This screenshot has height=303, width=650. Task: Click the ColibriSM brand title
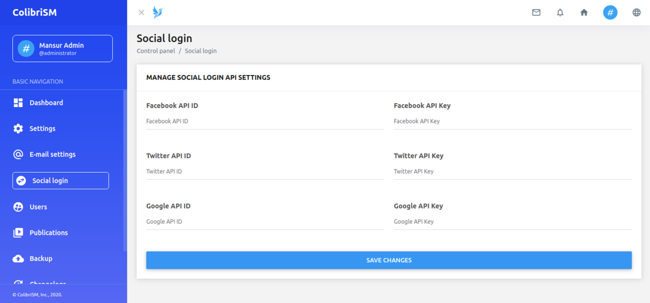pyautogui.click(x=35, y=13)
